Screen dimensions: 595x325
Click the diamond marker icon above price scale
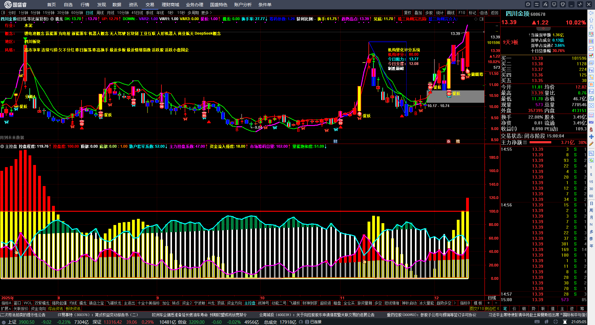tap(476, 19)
